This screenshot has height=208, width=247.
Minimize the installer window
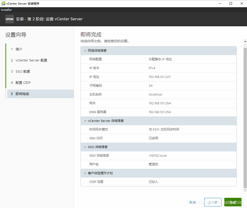click(x=220, y=4)
